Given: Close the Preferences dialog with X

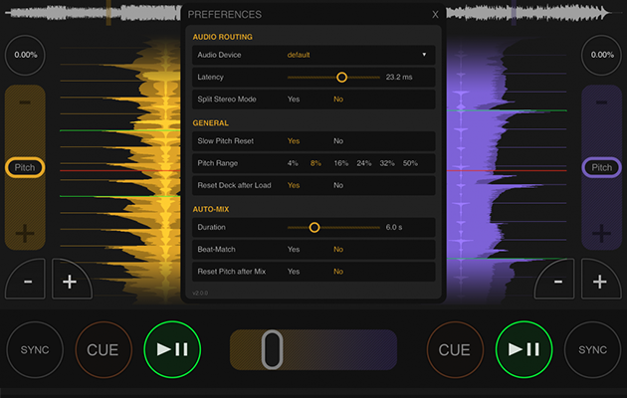Looking at the screenshot, I should point(435,15).
